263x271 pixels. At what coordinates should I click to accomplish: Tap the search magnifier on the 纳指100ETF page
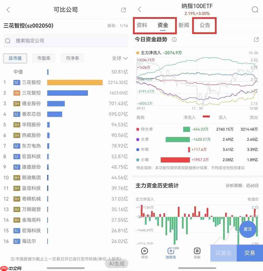[255, 9]
